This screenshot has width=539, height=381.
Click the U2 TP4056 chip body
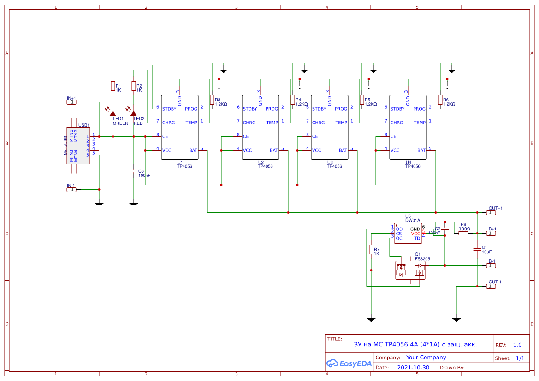(261, 128)
